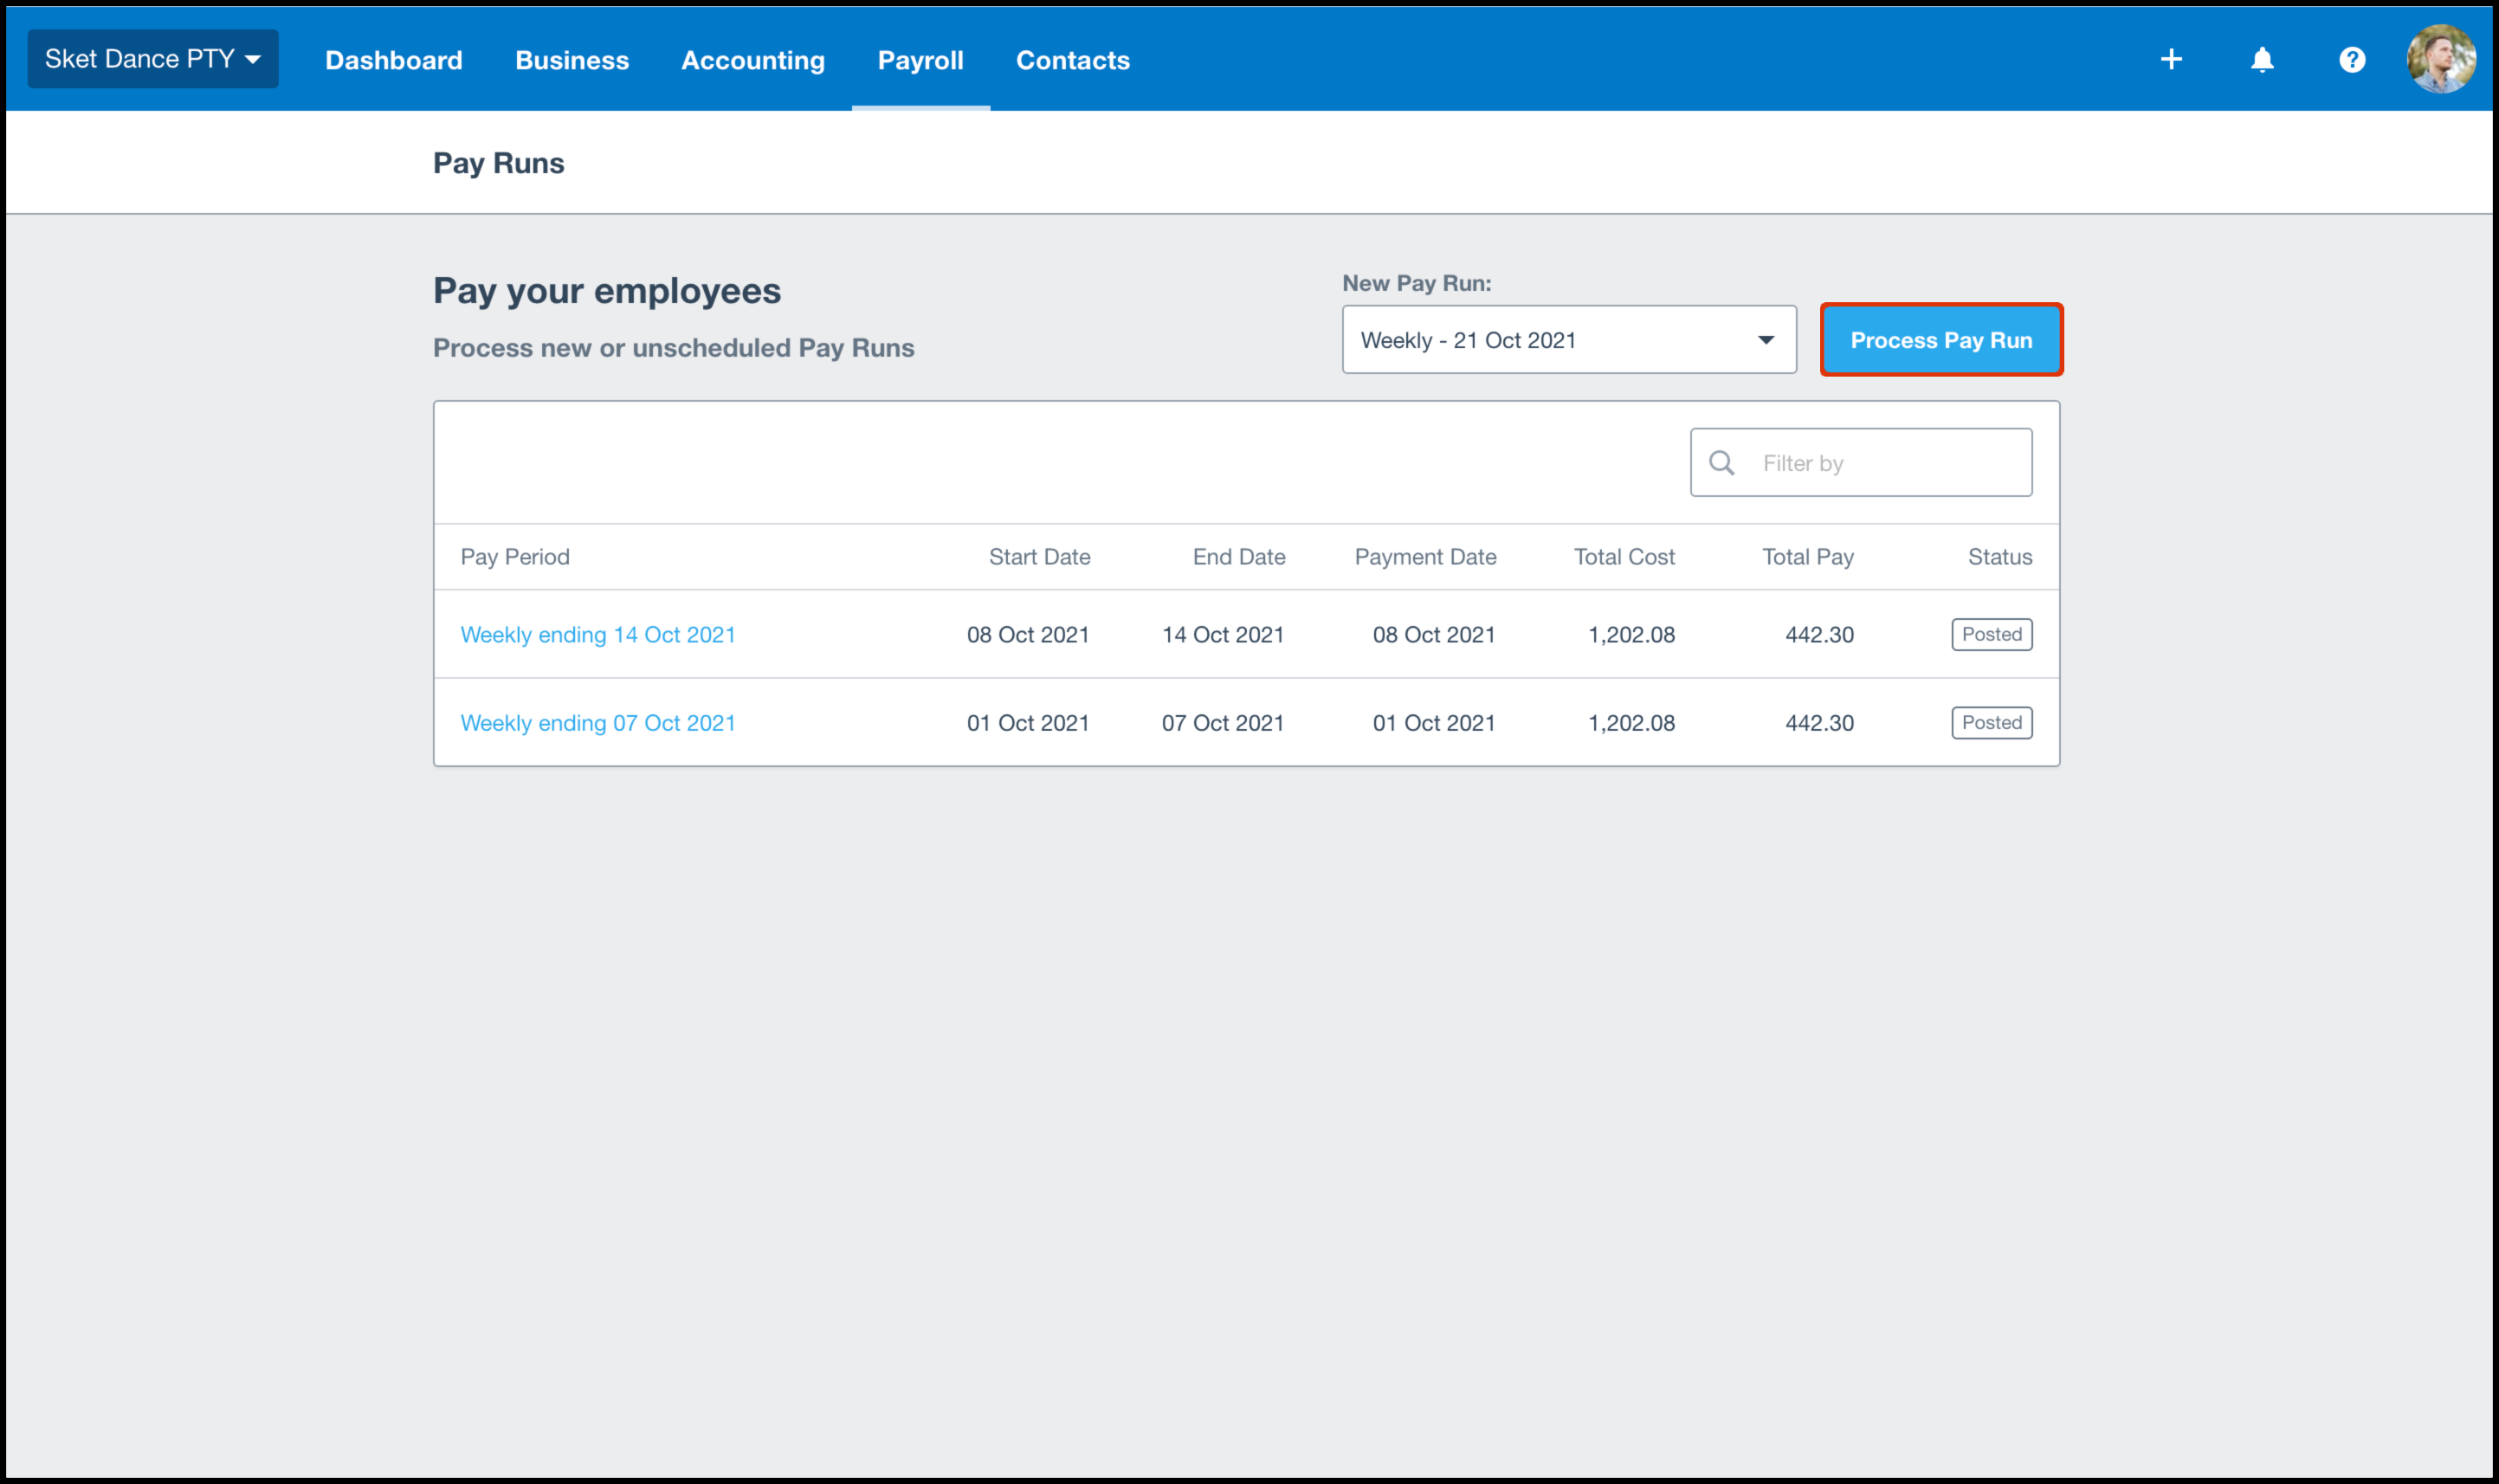The width and height of the screenshot is (2499, 1484).
Task: Expand the Sket Dance PTY organisation menu
Action: 152,59
